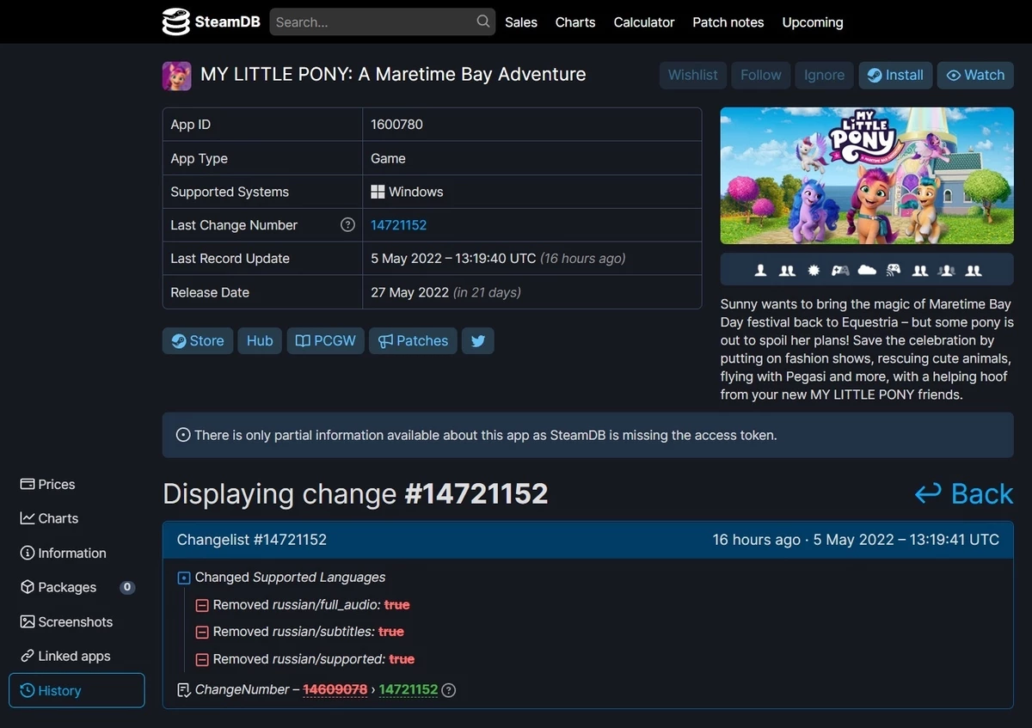This screenshot has width=1032, height=728.
Task: Open the Upcoming releases page
Action: (x=813, y=22)
